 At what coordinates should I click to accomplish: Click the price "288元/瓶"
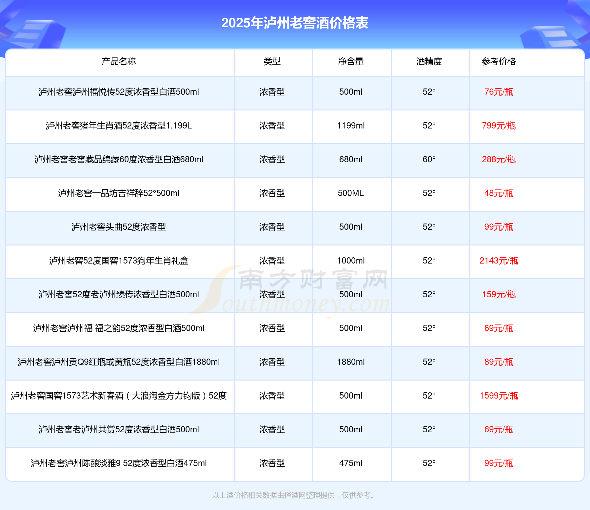click(x=499, y=159)
